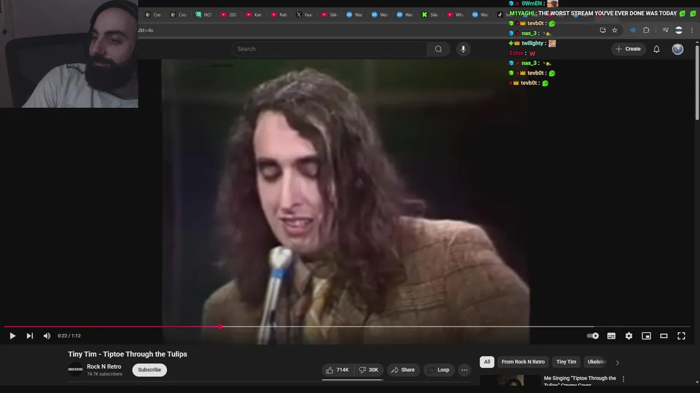The width and height of the screenshot is (700, 393).
Task: Mute the video volume speaker icon
Action: point(47,336)
